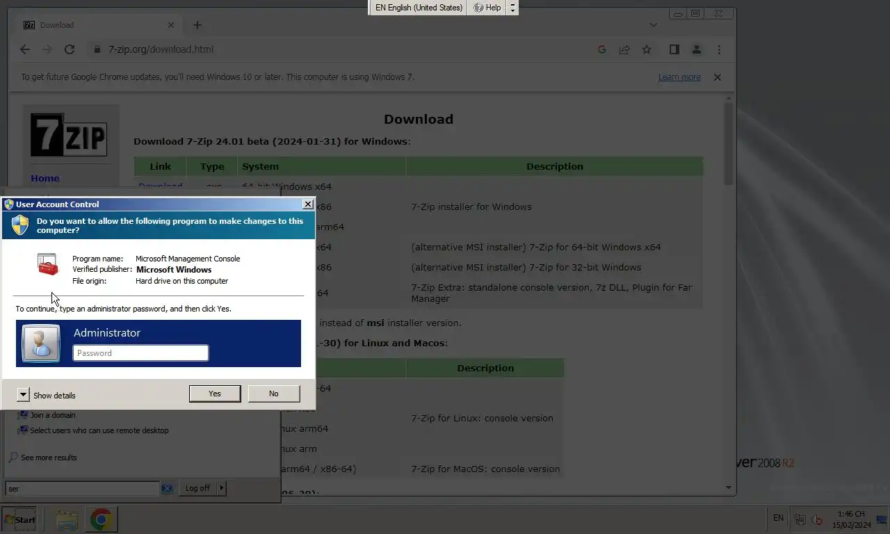
Task: Bookmark this page with star icon
Action: pyautogui.click(x=647, y=49)
